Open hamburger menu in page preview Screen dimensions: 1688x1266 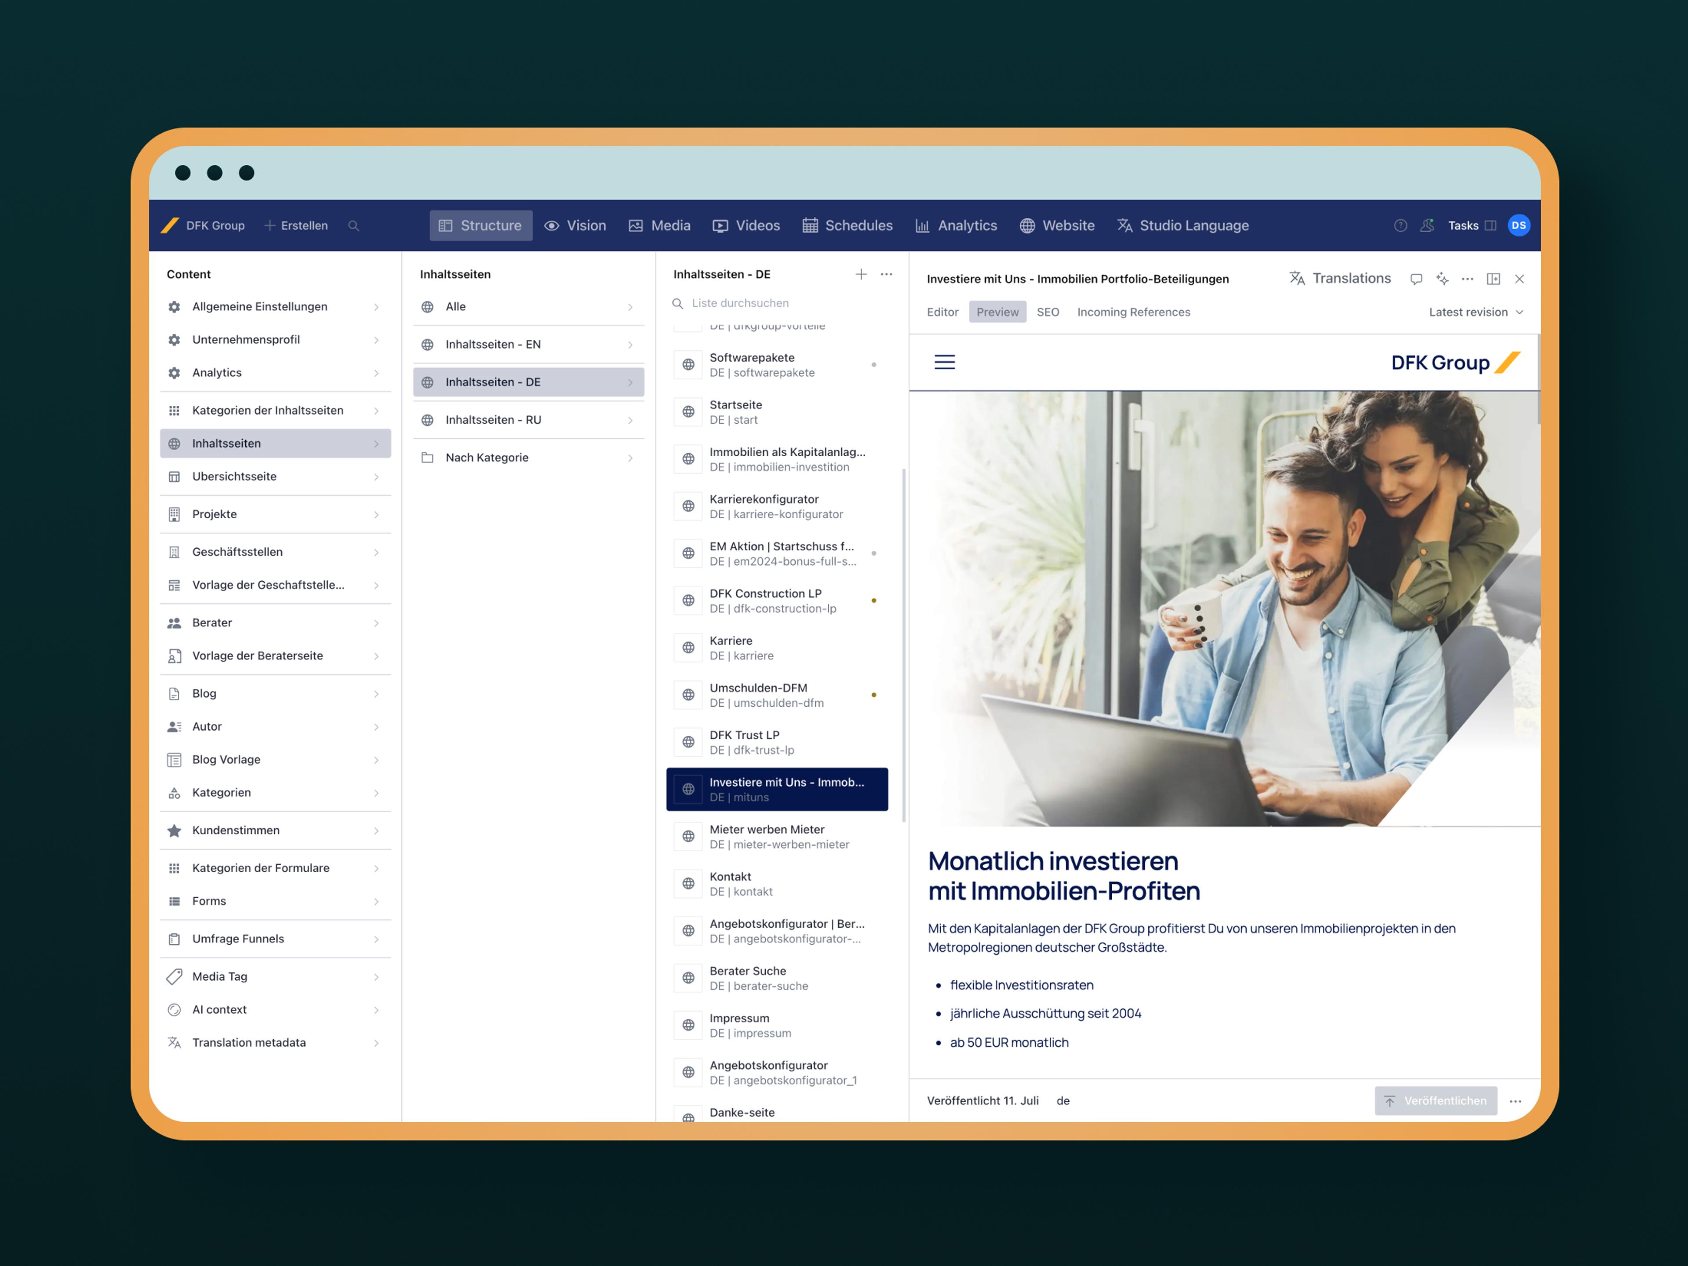tap(945, 363)
